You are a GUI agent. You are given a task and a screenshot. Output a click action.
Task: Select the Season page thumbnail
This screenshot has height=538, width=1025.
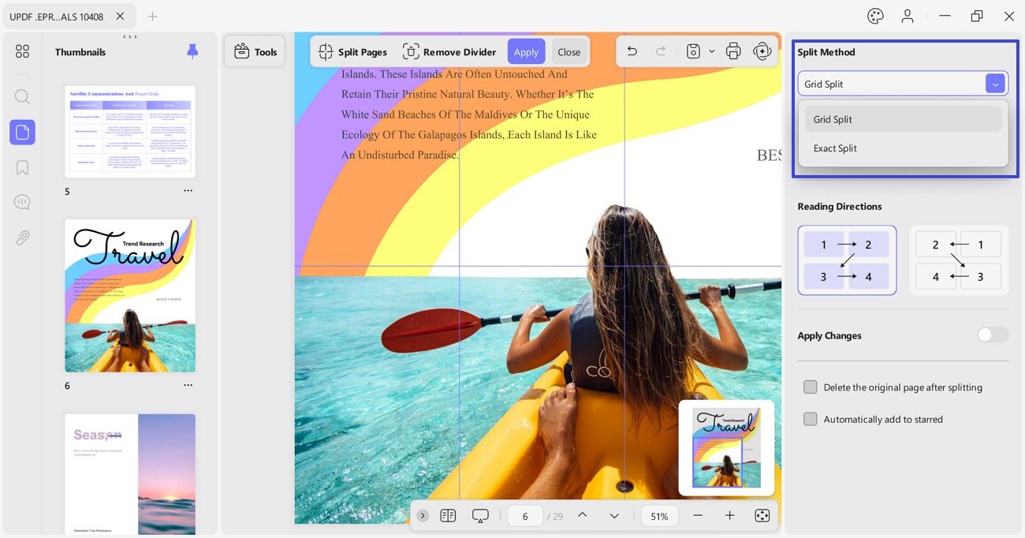pyautogui.click(x=130, y=473)
